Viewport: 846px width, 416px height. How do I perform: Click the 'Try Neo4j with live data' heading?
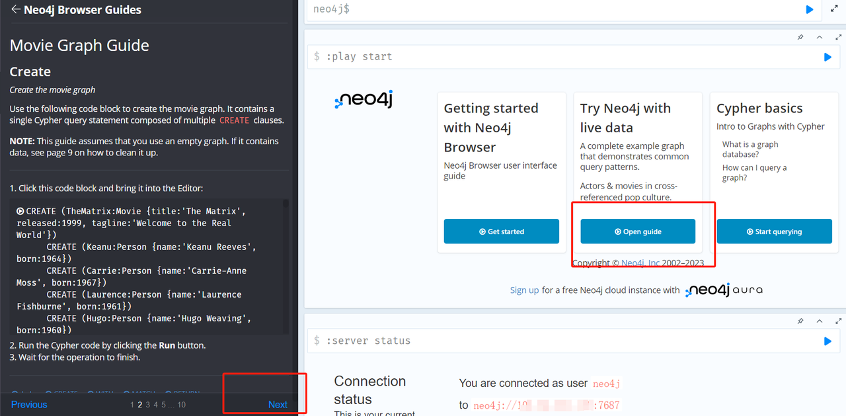(x=625, y=118)
